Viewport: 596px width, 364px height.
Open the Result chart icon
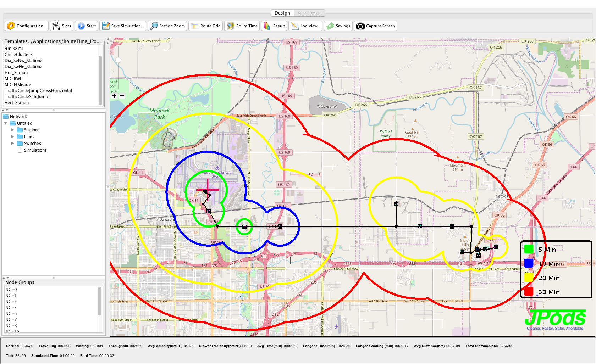267,26
